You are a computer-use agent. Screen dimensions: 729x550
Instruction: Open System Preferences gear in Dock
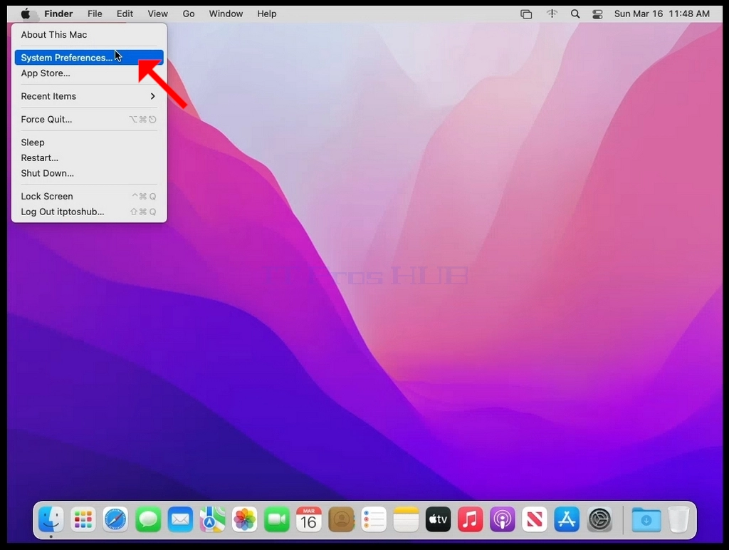[x=599, y=519]
